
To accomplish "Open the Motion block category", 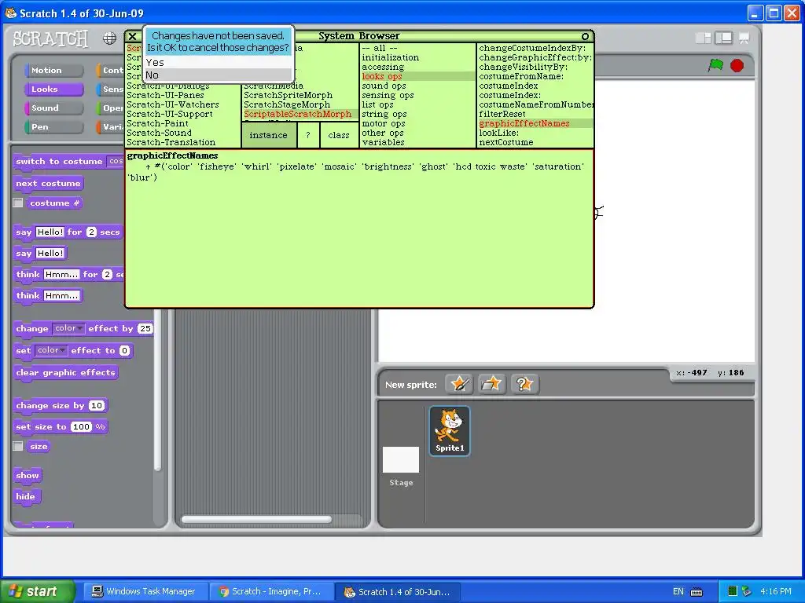I will click(54, 70).
